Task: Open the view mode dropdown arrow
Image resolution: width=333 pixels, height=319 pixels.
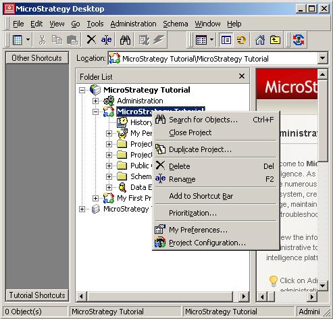Action: click(211, 40)
